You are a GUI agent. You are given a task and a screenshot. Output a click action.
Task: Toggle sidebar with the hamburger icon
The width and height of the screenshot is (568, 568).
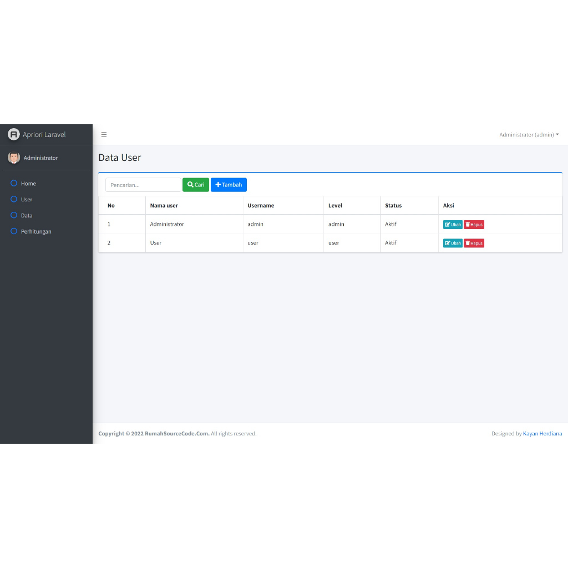pos(104,135)
